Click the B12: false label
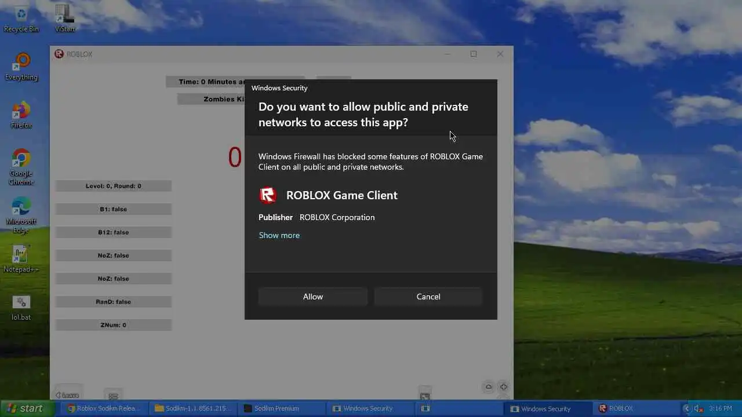The image size is (742, 417). (114, 232)
